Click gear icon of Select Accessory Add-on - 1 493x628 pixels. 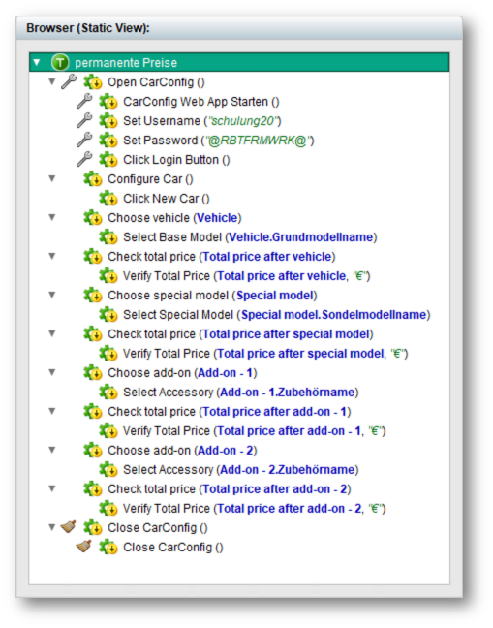[108, 392]
